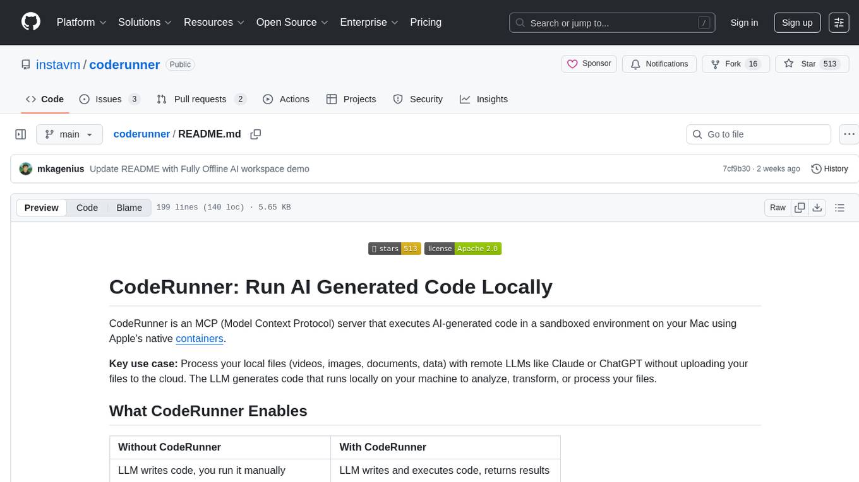Follow the containers hyperlink
The image size is (859, 482).
click(x=200, y=338)
